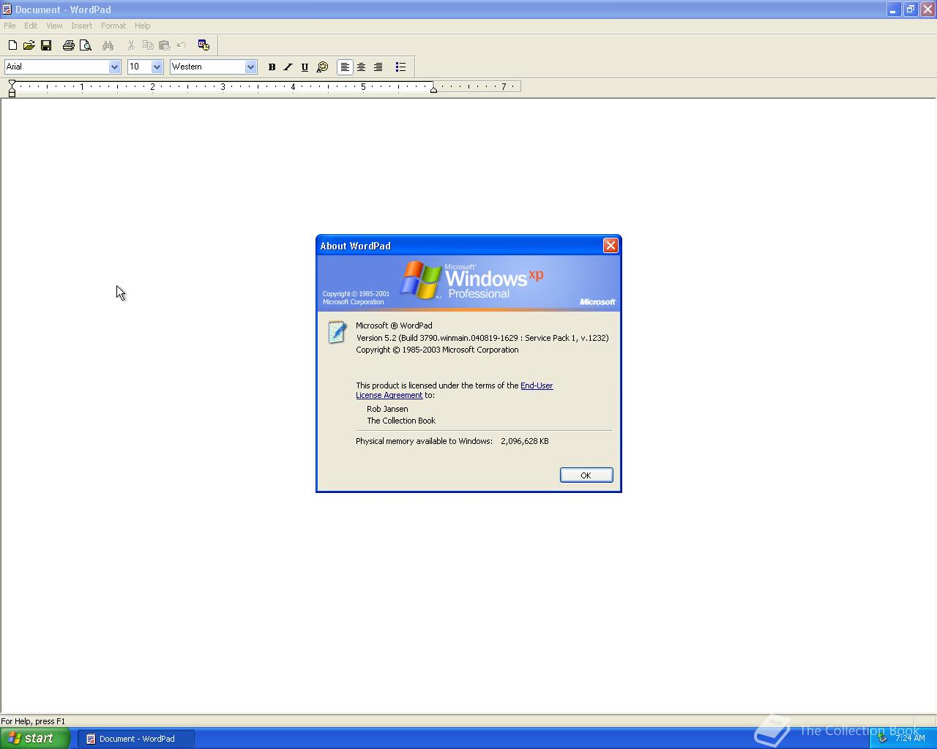Click the Paste clipboard icon
937x749 pixels.
(x=165, y=45)
